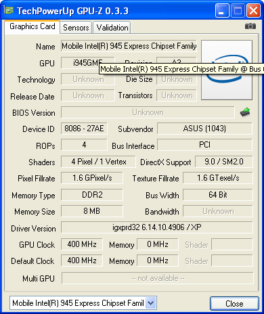The width and height of the screenshot is (264, 314).
Task: Click the Technology Unknown field
Action: [x=88, y=79]
